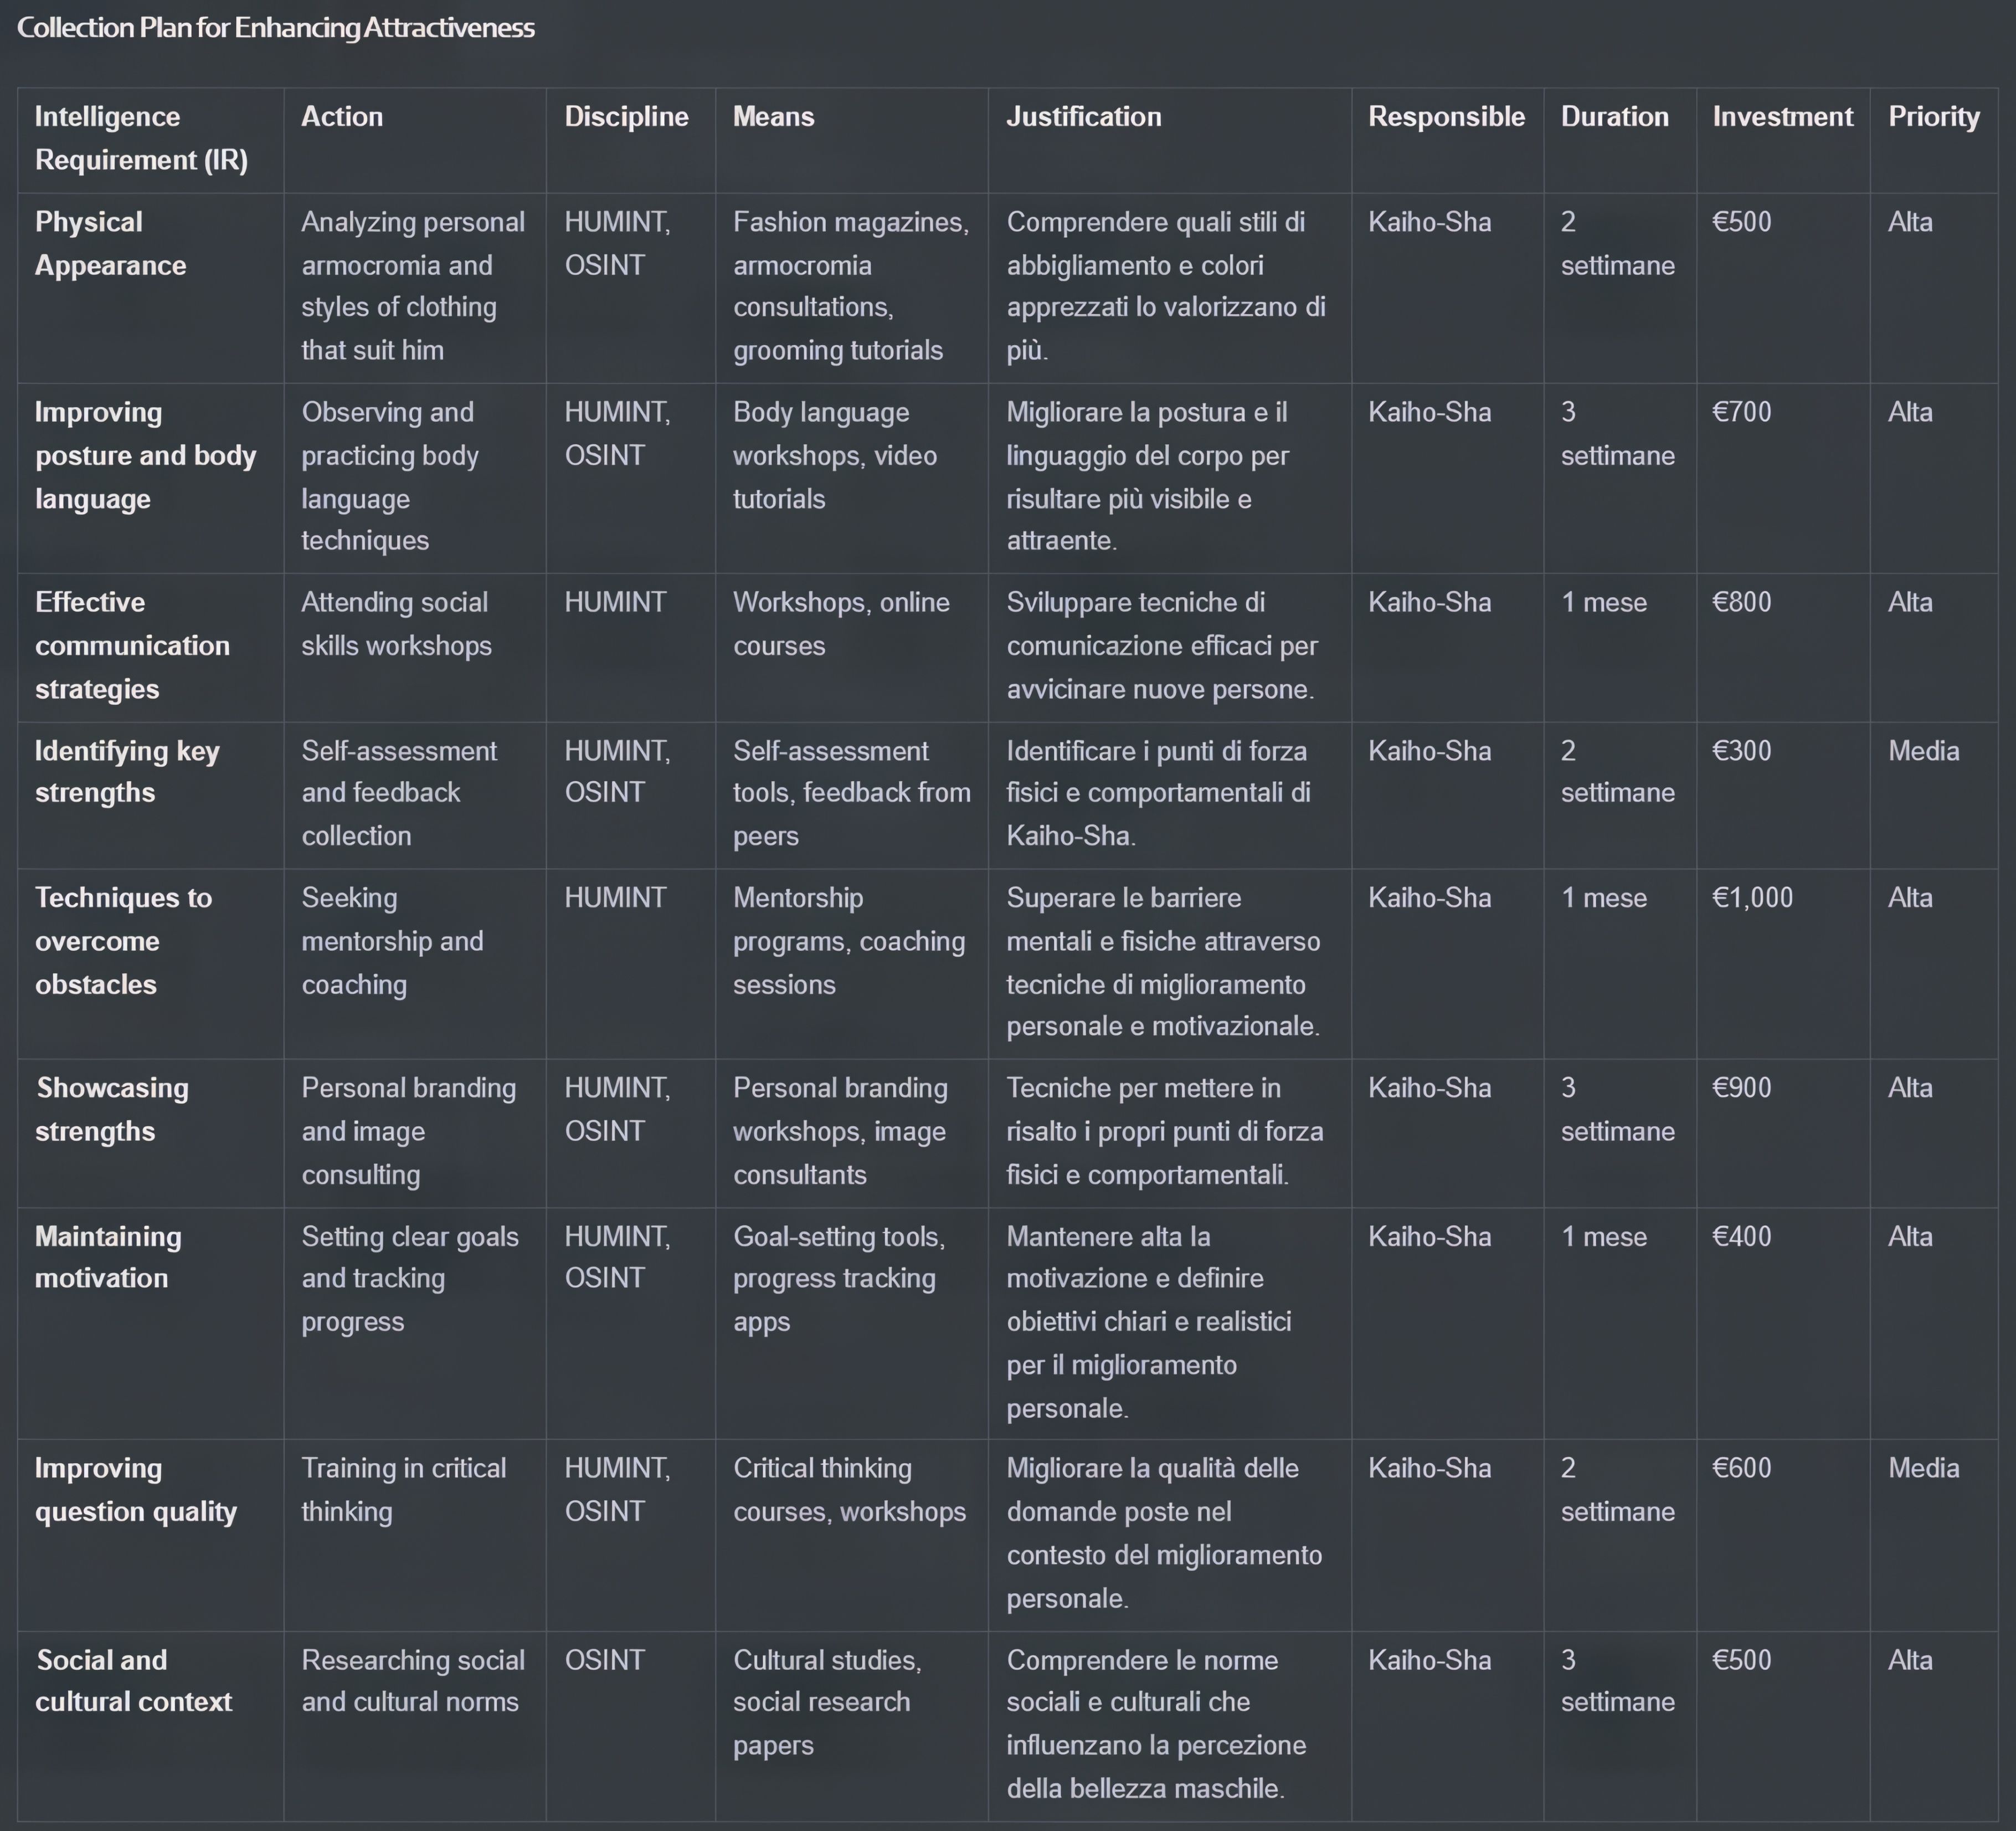Select the 'Training in critical thinking' cell

pyautogui.click(x=403, y=1490)
